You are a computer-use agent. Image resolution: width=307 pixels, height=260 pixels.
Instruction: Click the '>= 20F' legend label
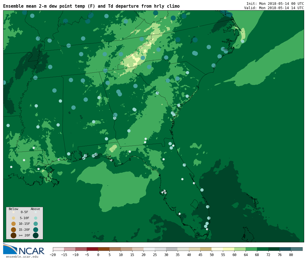click(24, 235)
